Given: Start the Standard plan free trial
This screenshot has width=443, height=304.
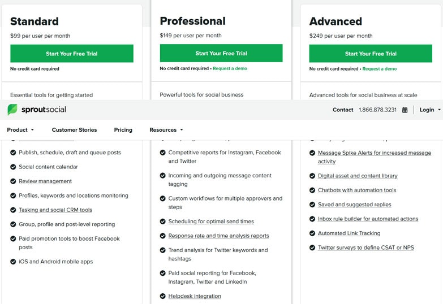Looking at the screenshot, I should (x=72, y=54).
